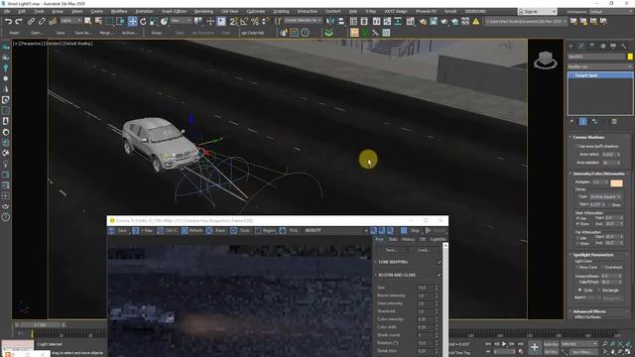Toggle Far Attenuation Show checkbox
This screenshot has width=635, height=357.
pos(577,243)
